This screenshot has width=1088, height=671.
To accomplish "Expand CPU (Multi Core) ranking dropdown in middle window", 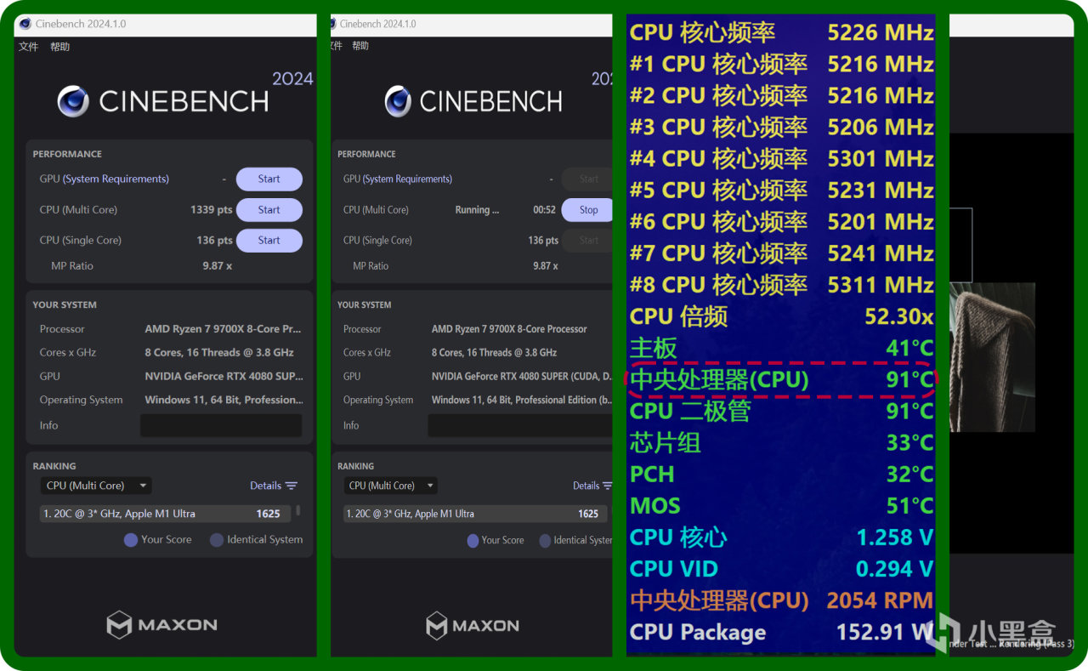I will coord(391,486).
